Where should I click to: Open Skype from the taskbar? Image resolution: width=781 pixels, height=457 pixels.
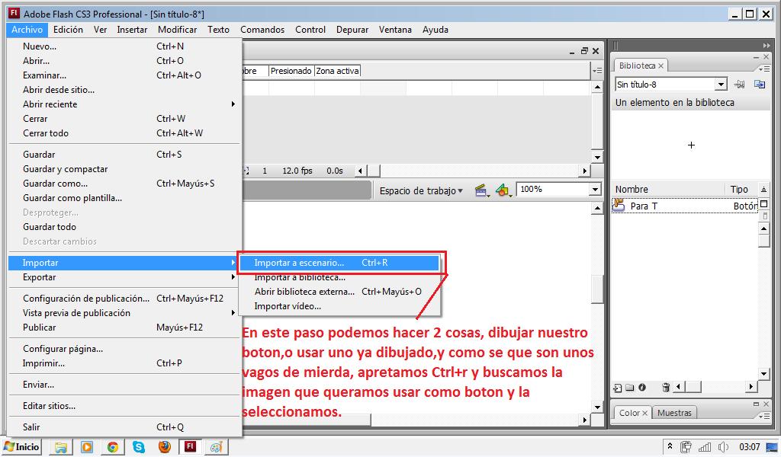tap(139, 447)
